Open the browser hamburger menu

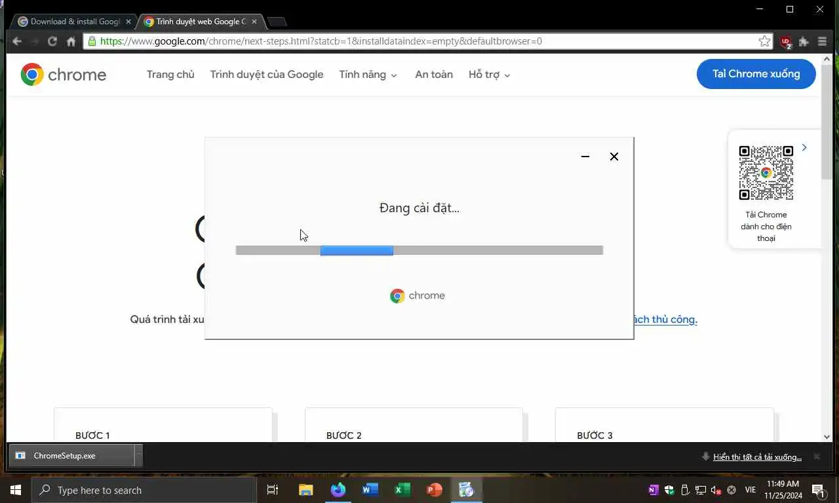tap(822, 41)
